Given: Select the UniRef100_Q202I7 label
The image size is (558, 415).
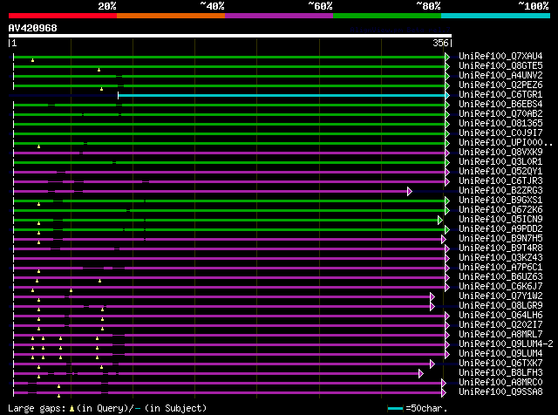Looking at the screenshot, I should point(500,325).
